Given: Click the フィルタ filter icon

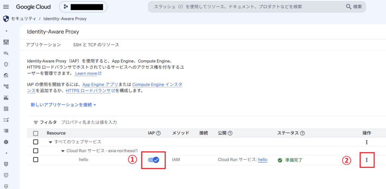Looking at the screenshot, I should (36, 122).
